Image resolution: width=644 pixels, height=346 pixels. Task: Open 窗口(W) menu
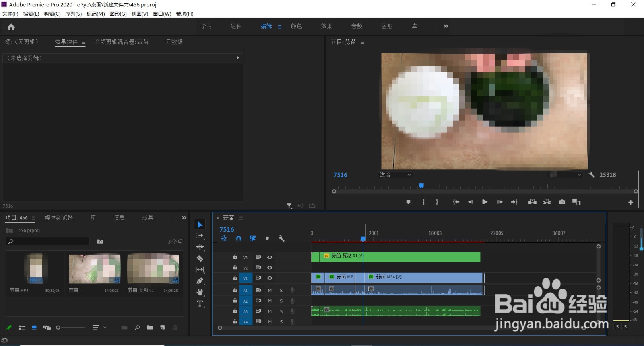pyautogui.click(x=162, y=14)
